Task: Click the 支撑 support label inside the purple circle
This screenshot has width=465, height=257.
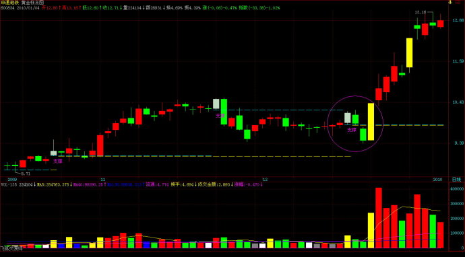Action: (352, 130)
